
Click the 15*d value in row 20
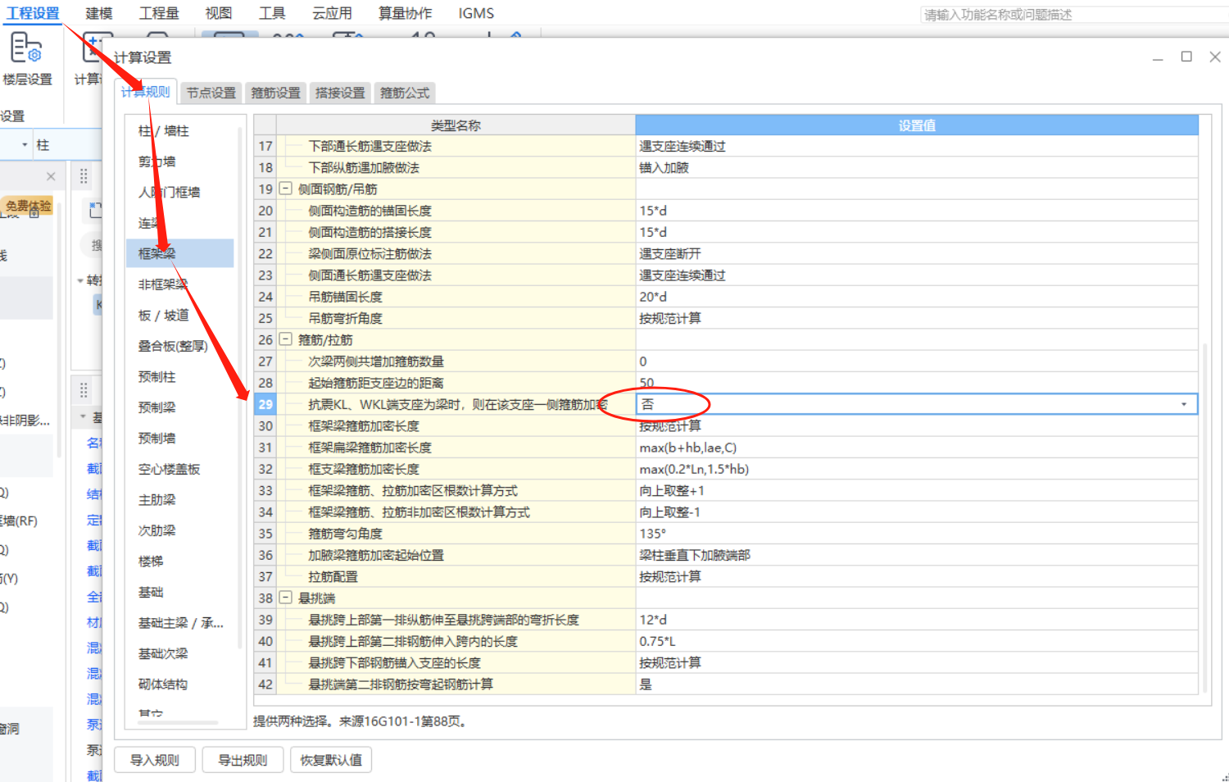click(x=653, y=211)
